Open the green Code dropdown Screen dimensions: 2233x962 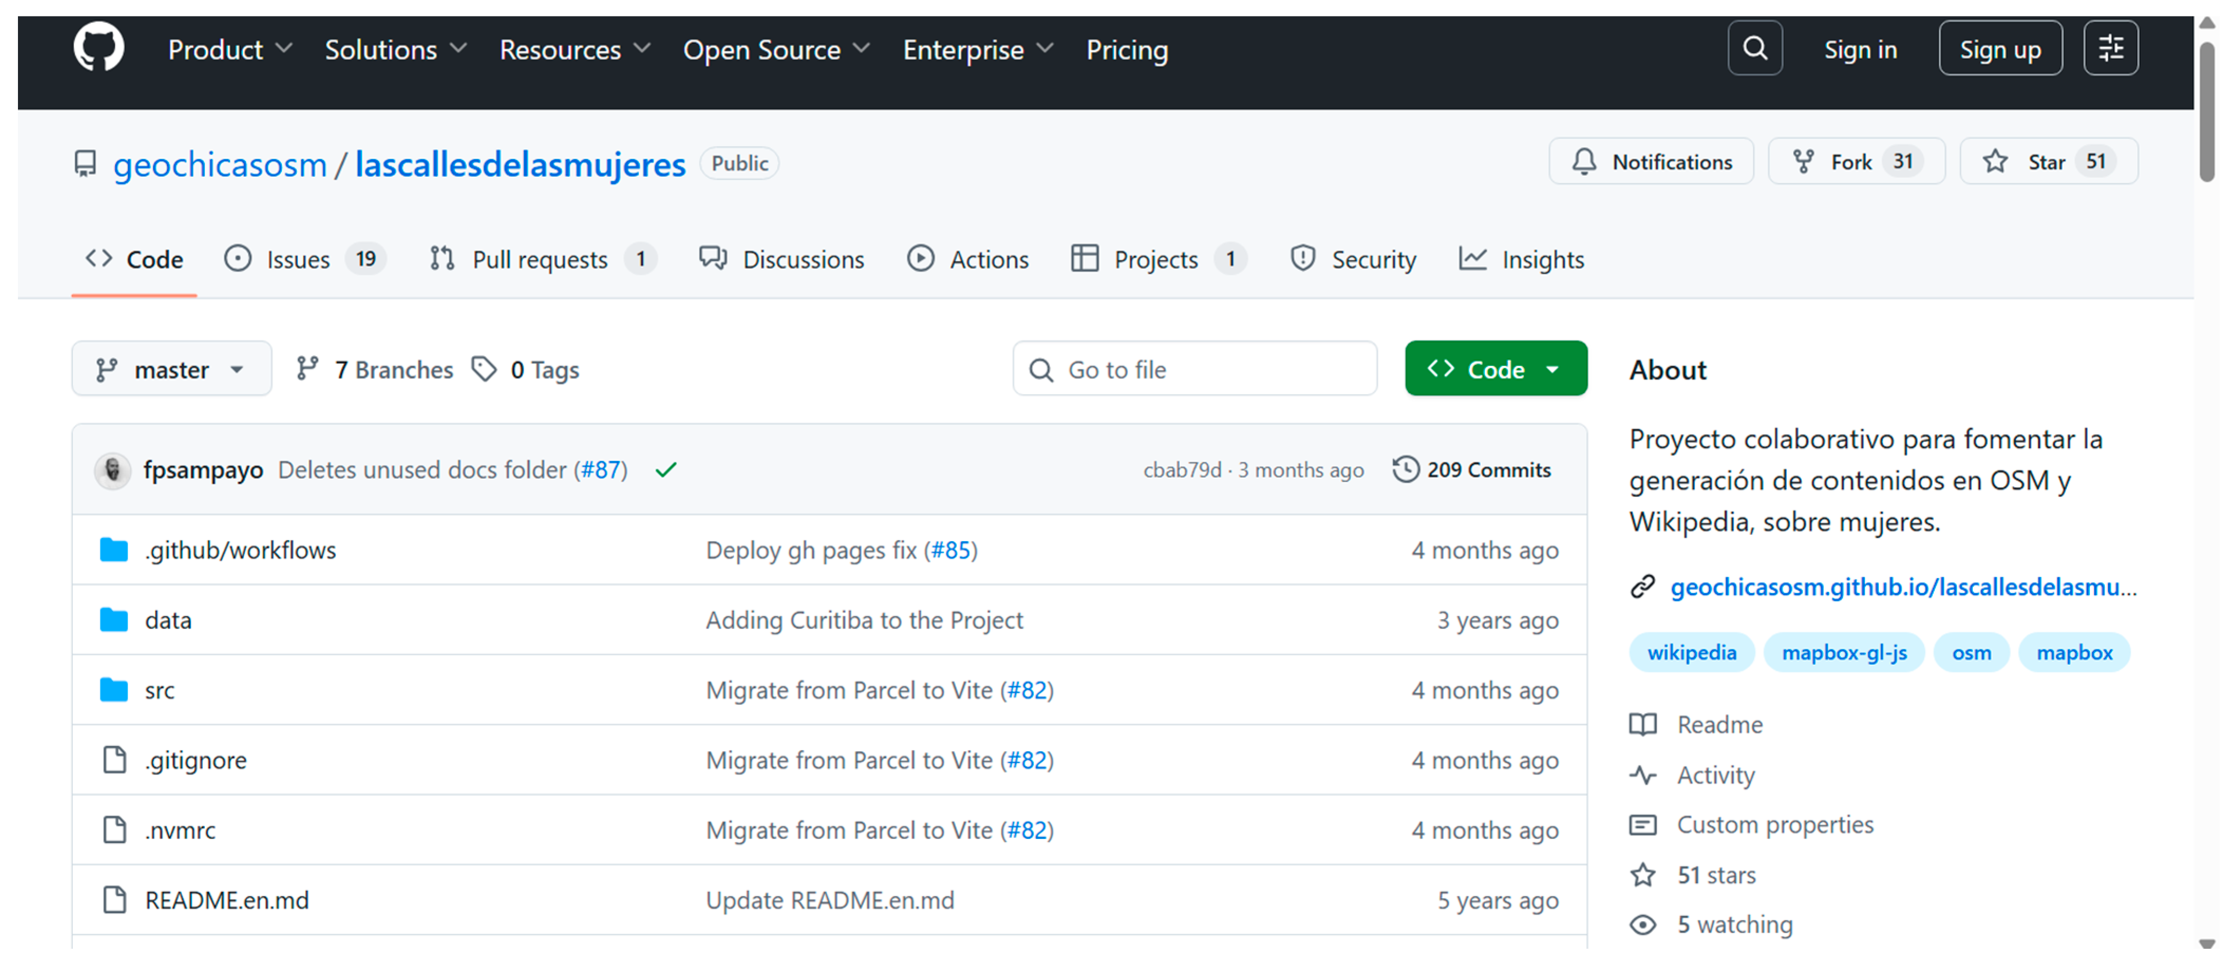click(x=1496, y=370)
